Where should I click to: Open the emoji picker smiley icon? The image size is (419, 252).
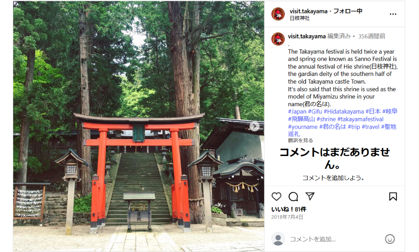(390, 239)
